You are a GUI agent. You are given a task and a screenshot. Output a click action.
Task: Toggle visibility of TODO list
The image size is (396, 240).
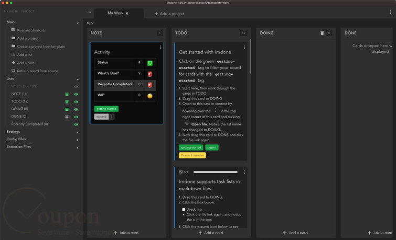76,102
